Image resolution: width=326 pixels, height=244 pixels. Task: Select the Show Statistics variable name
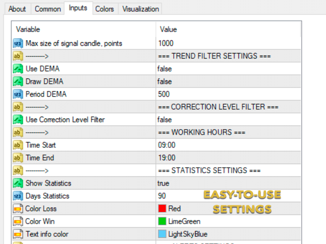(x=48, y=183)
